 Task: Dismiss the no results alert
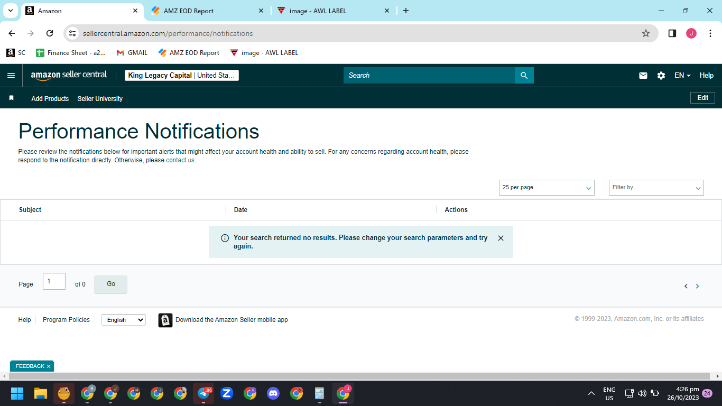[501, 238]
